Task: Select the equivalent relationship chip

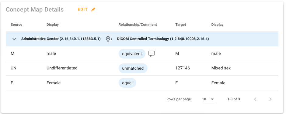Action: 132,54
